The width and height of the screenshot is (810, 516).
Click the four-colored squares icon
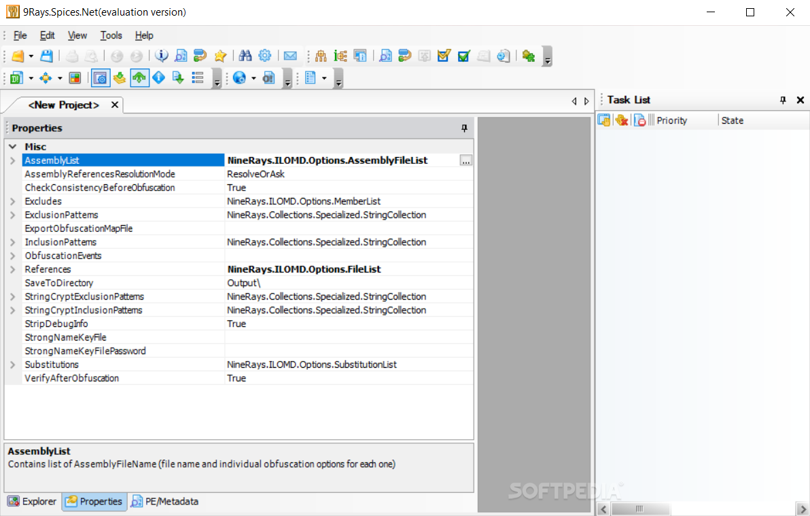coord(75,78)
